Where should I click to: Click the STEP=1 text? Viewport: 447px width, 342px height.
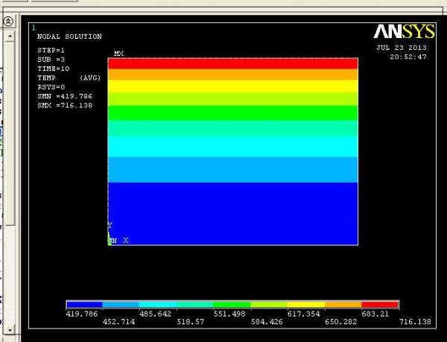point(51,51)
